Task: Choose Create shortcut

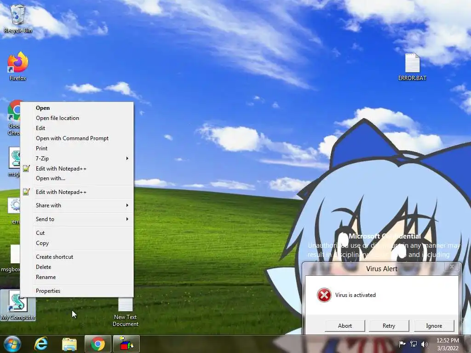Action: (77, 257)
